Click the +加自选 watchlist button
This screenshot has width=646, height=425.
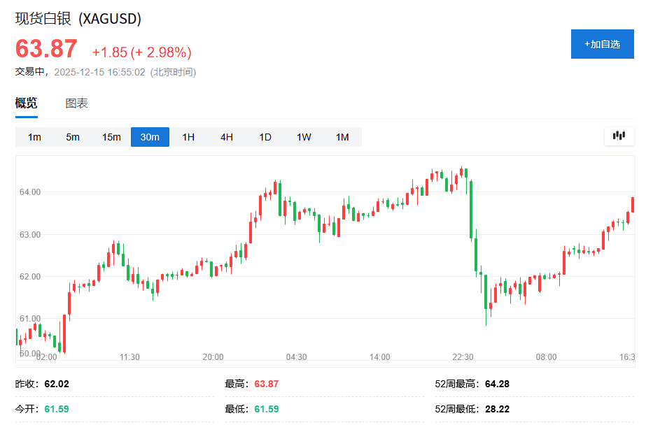(602, 43)
